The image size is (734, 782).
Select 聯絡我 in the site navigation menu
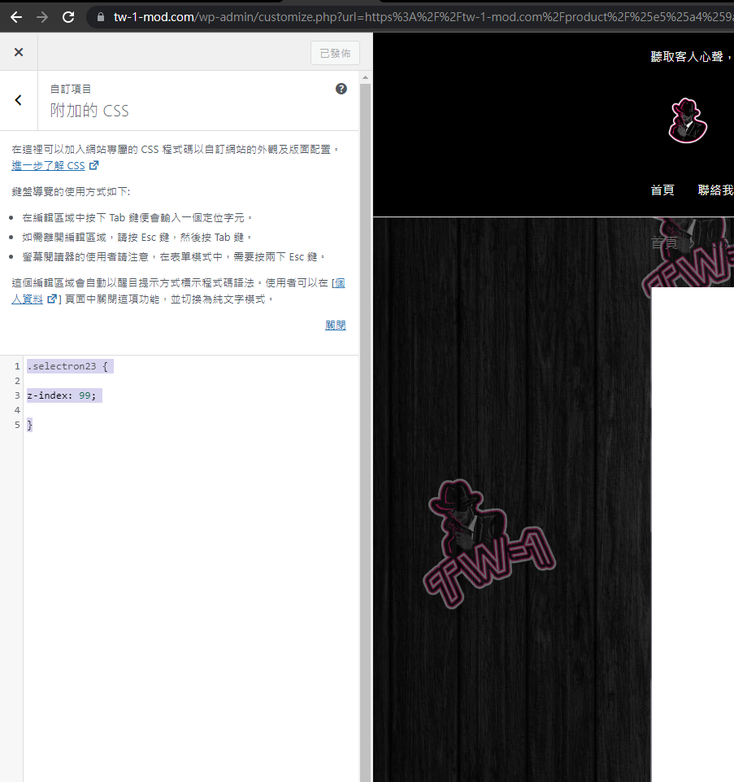(x=715, y=190)
